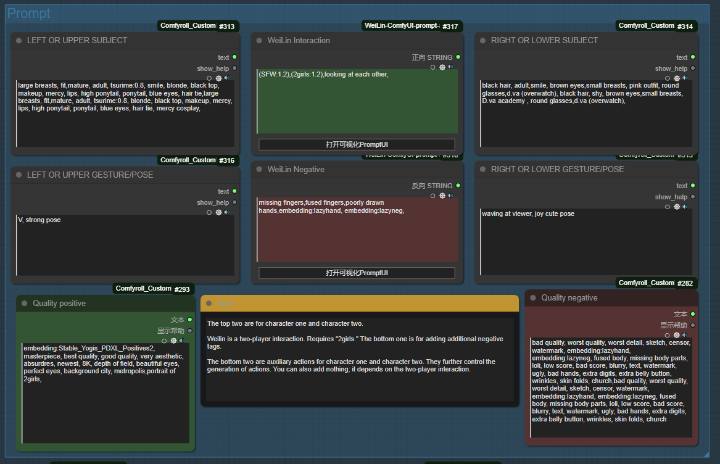Click the "WeiLin-ComfyUI-prompt #317" node badge
The width and height of the screenshot is (720, 464).
tap(412, 26)
